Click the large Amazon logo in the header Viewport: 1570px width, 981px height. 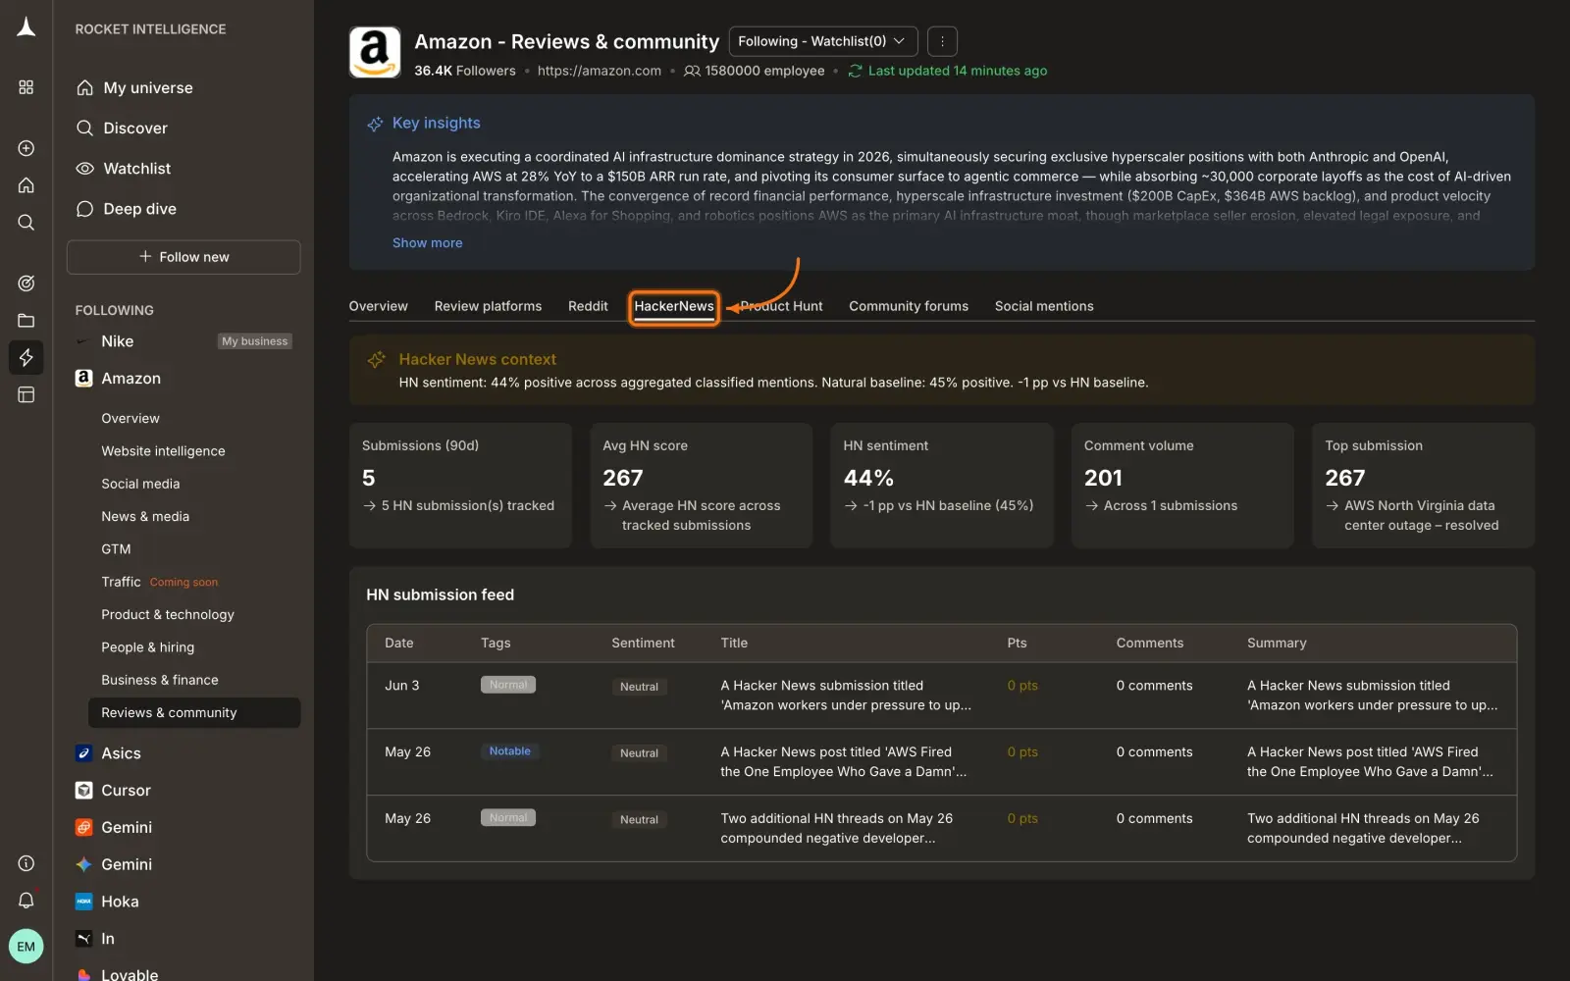pyautogui.click(x=375, y=52)
